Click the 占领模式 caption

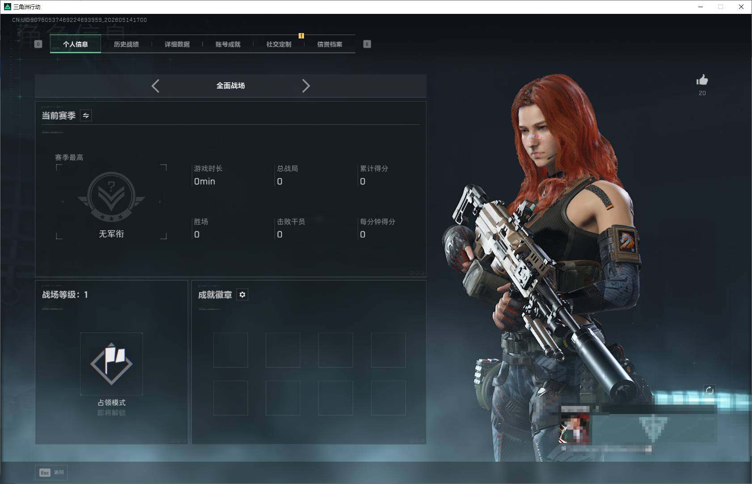(111, 403)
